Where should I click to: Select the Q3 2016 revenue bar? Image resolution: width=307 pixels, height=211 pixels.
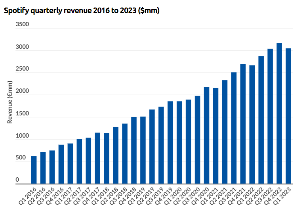coord(52,167)
